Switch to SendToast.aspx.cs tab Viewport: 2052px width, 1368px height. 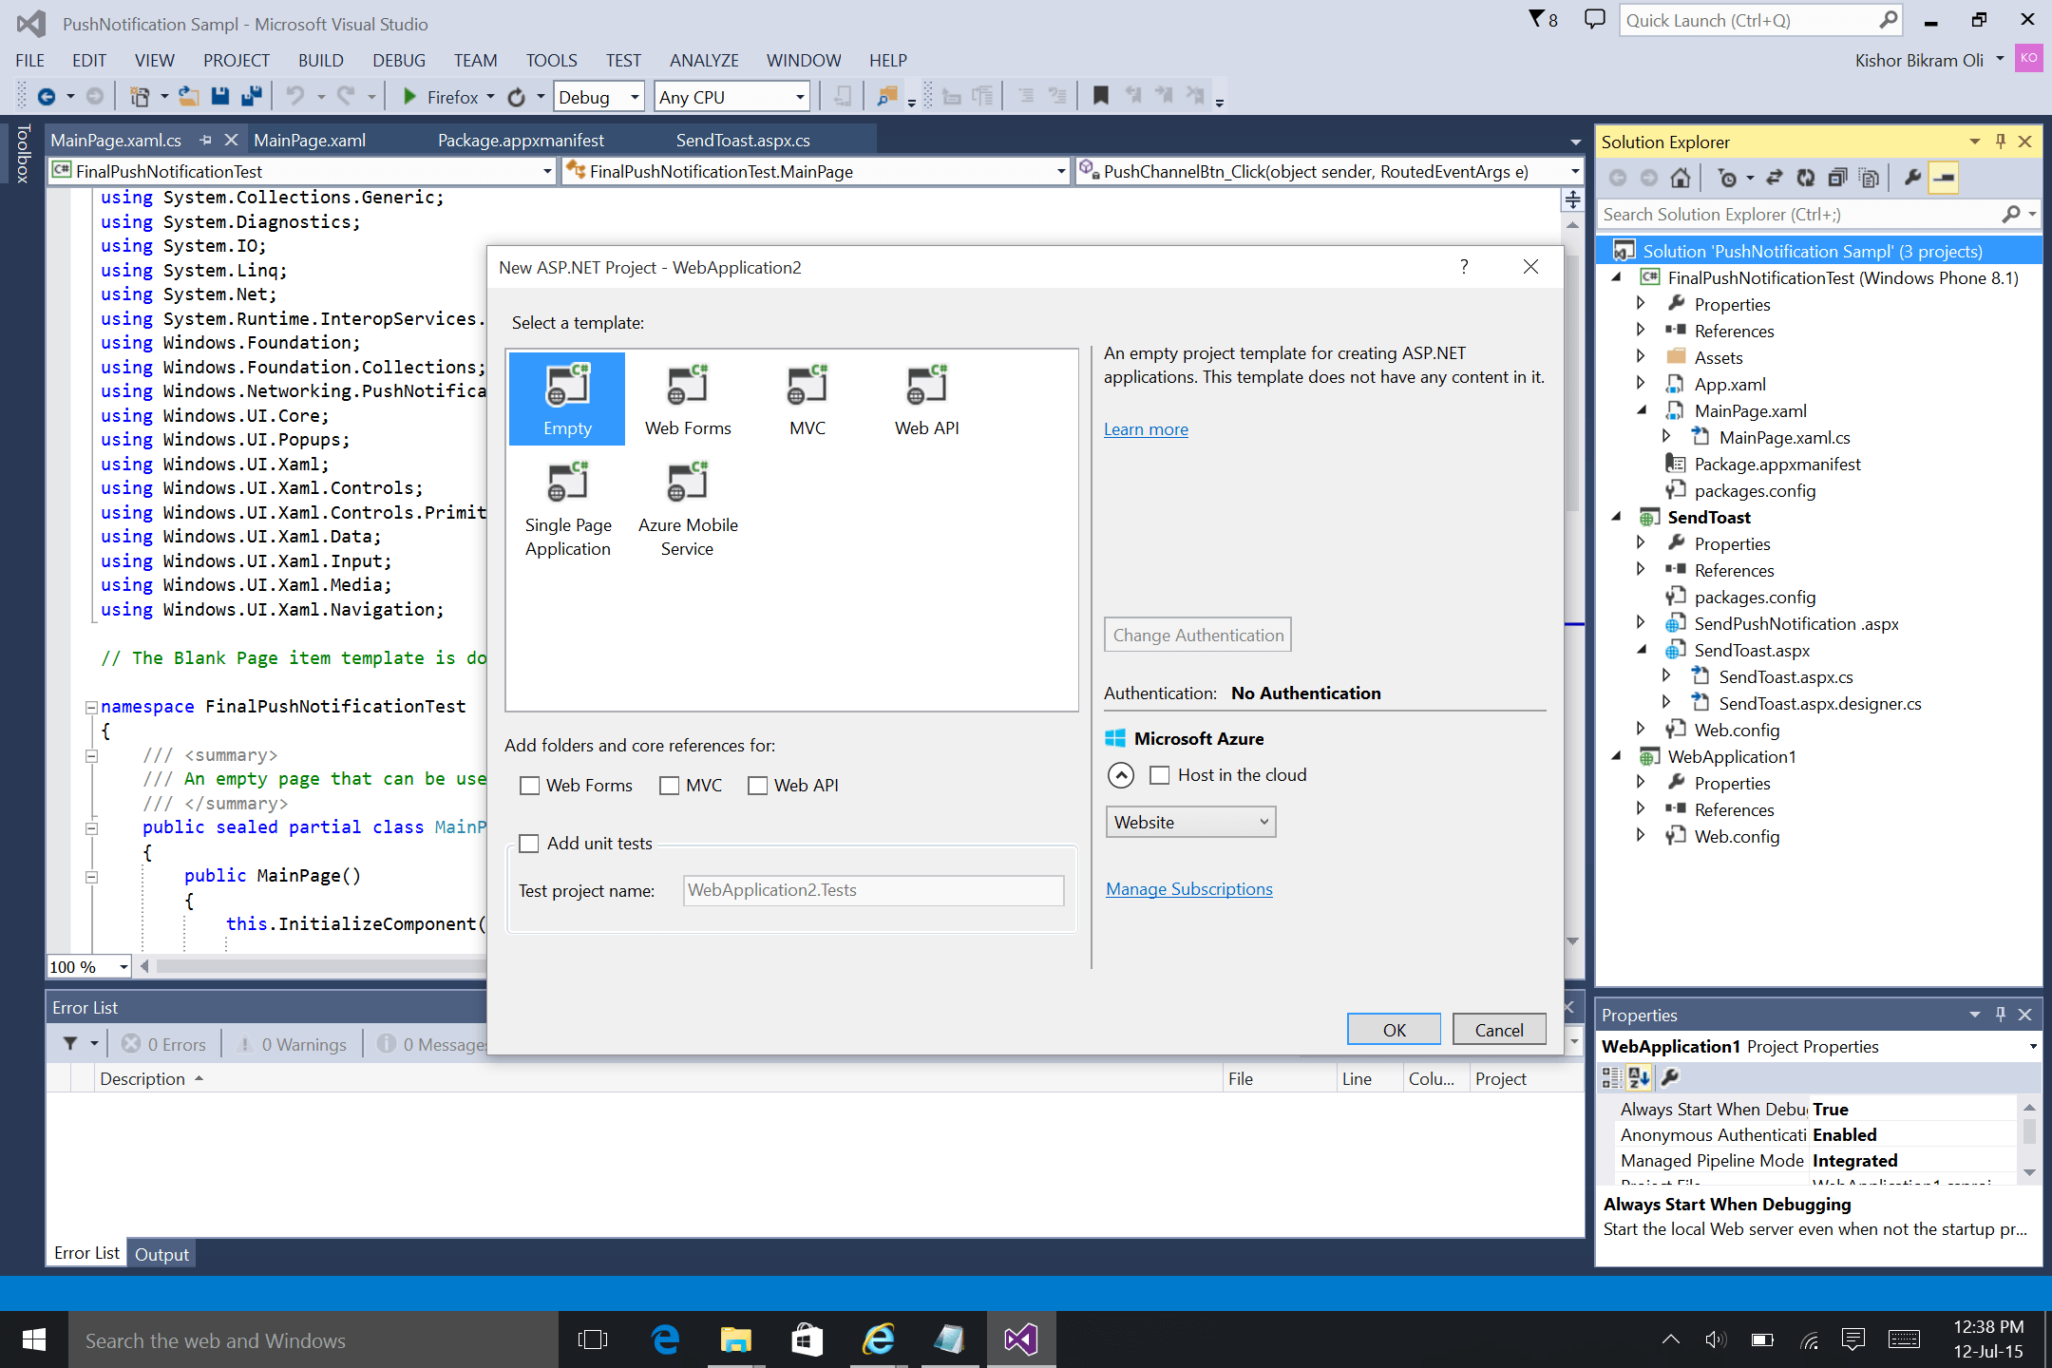click(743, 141)
